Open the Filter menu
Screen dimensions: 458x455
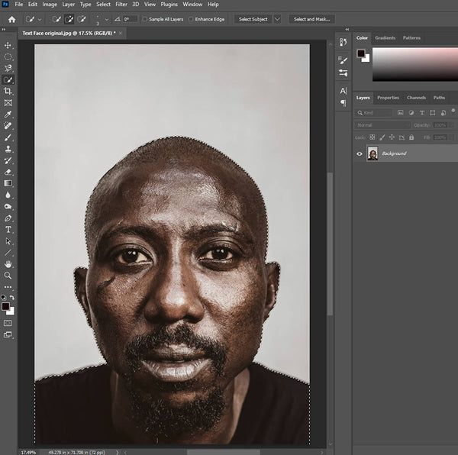pyautogui.click(x=121, y=5)
